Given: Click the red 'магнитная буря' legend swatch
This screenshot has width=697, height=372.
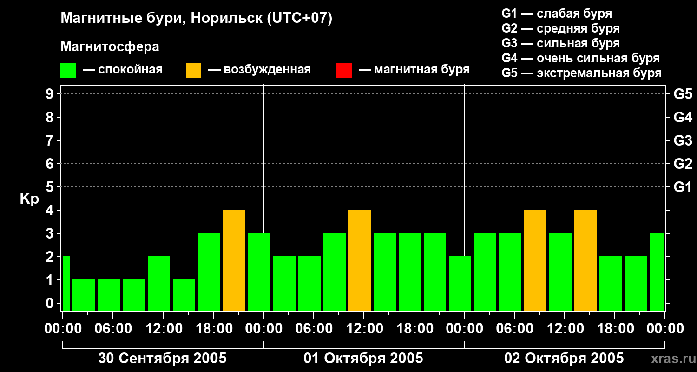Looking at the screenshot, I should pyautogui.click(x=344, y=70).
